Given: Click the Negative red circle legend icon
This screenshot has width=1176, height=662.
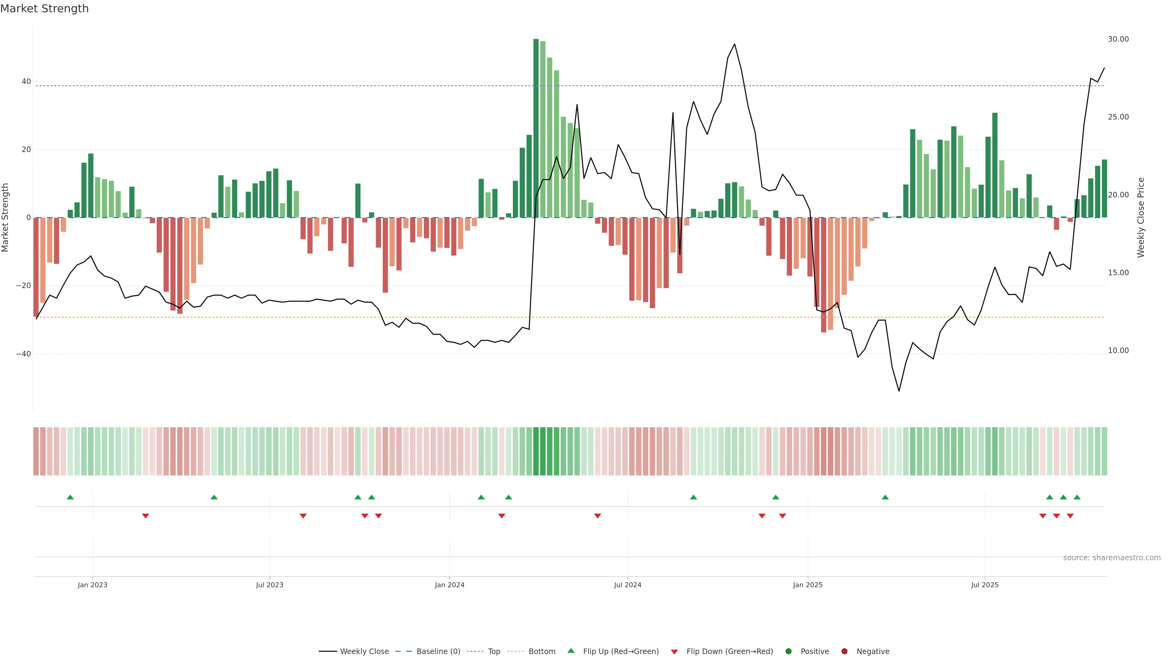Looking at the screenshot, I should pos(844,652).
